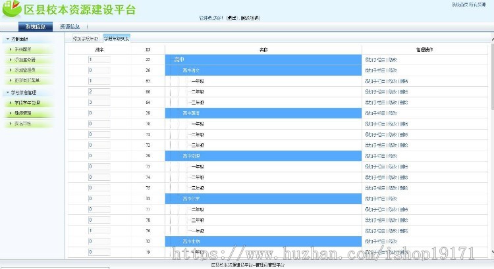This screenshot has height=269, width=494.
Task: Click the change password link beside 退出
Action: tap(250, 18)
